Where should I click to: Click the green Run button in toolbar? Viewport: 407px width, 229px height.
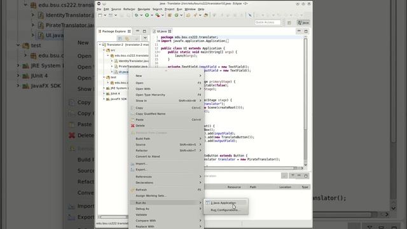(x=147, y=15)
